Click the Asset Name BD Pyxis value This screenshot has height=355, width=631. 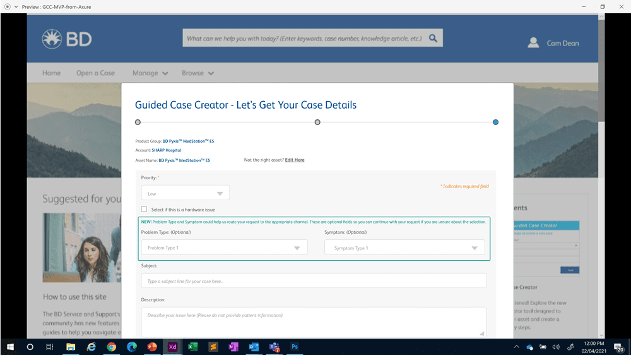click(184, 160)
